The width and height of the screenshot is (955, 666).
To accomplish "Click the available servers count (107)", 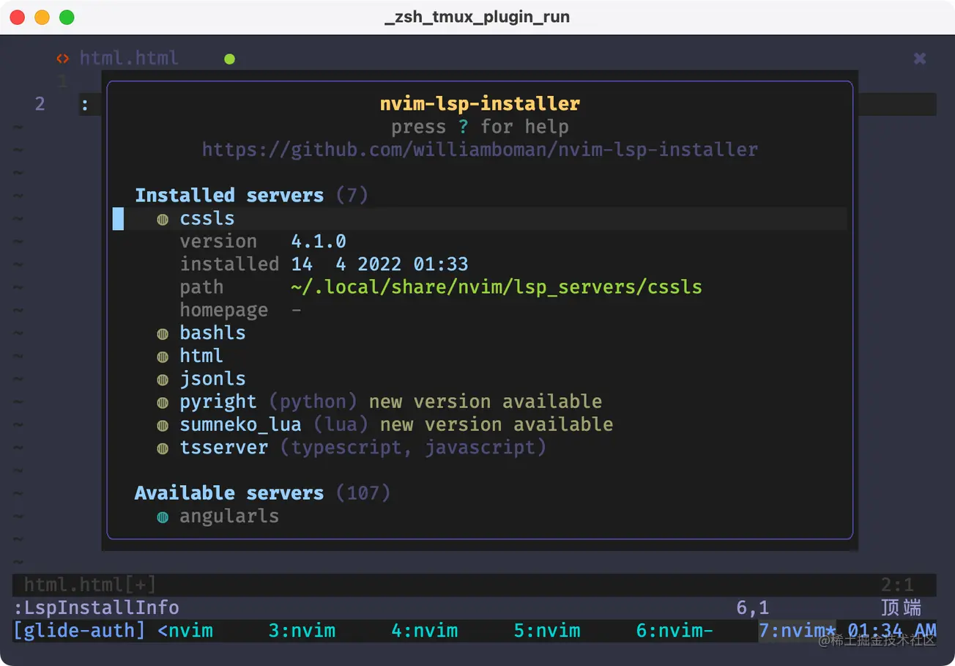I will tap(363, 492).
